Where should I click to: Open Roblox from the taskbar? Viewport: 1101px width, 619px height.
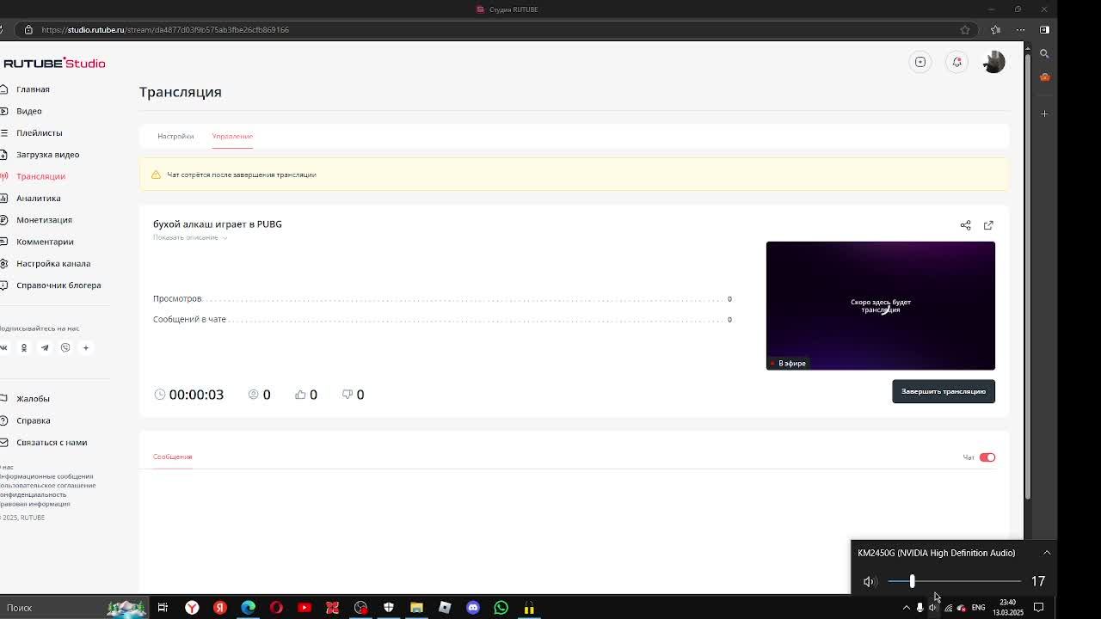[445, 608]
